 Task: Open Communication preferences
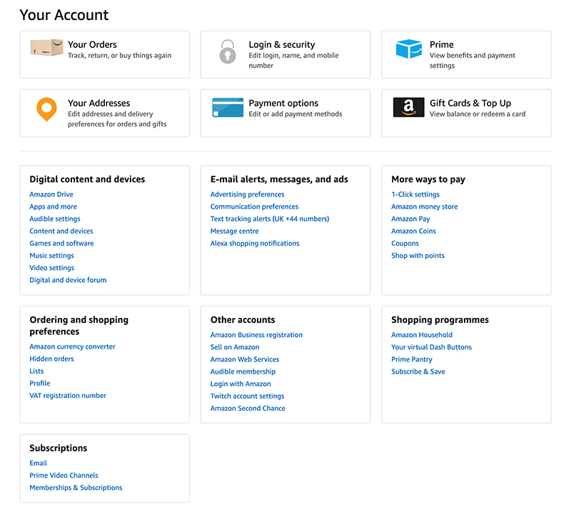(254, 206)
